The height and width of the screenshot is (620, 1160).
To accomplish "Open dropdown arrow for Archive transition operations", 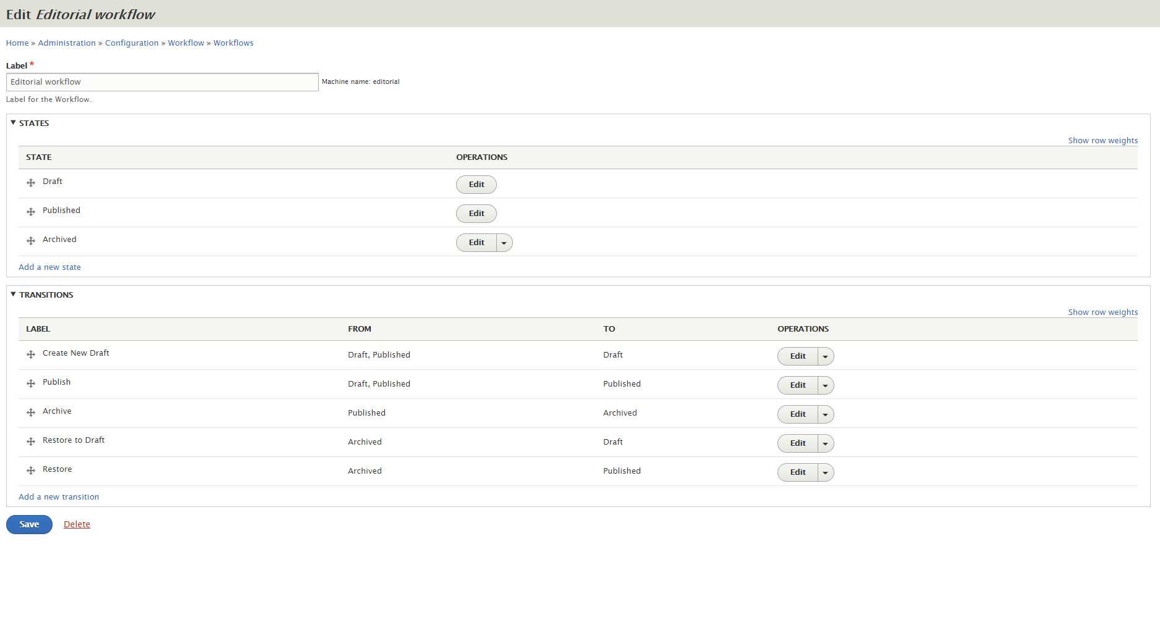I will click(826, 414).
